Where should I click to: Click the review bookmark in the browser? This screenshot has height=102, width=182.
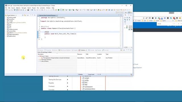(138, 21)
